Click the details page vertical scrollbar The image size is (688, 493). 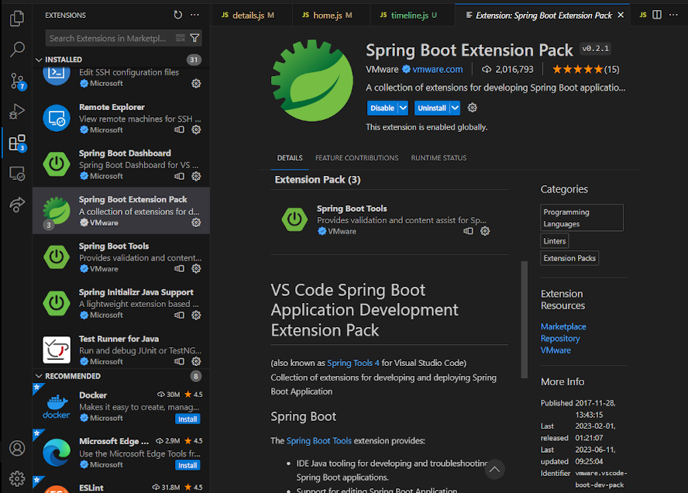(x=524, y=319)
